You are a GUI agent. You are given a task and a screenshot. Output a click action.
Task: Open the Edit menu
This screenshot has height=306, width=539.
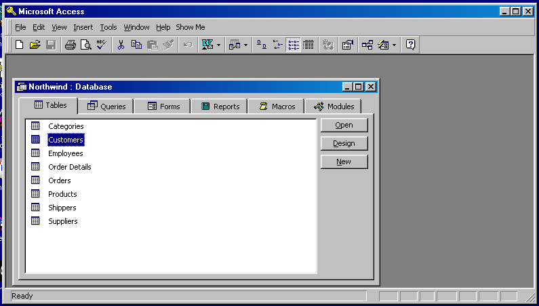pos(39,27)
